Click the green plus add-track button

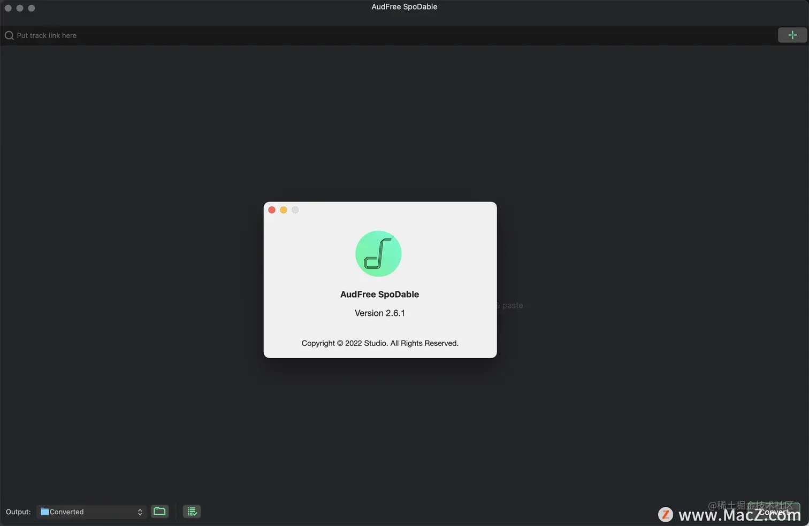(x=792, y=35)
